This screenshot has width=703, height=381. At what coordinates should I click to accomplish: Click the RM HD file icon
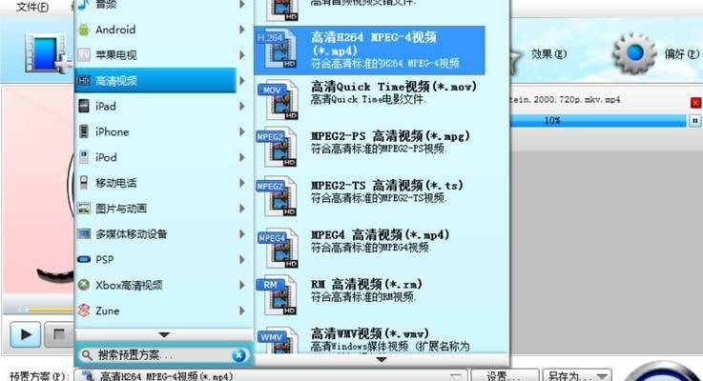tap(277, 296)
